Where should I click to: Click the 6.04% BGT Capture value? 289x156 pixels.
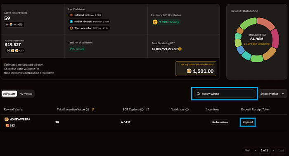126,122
